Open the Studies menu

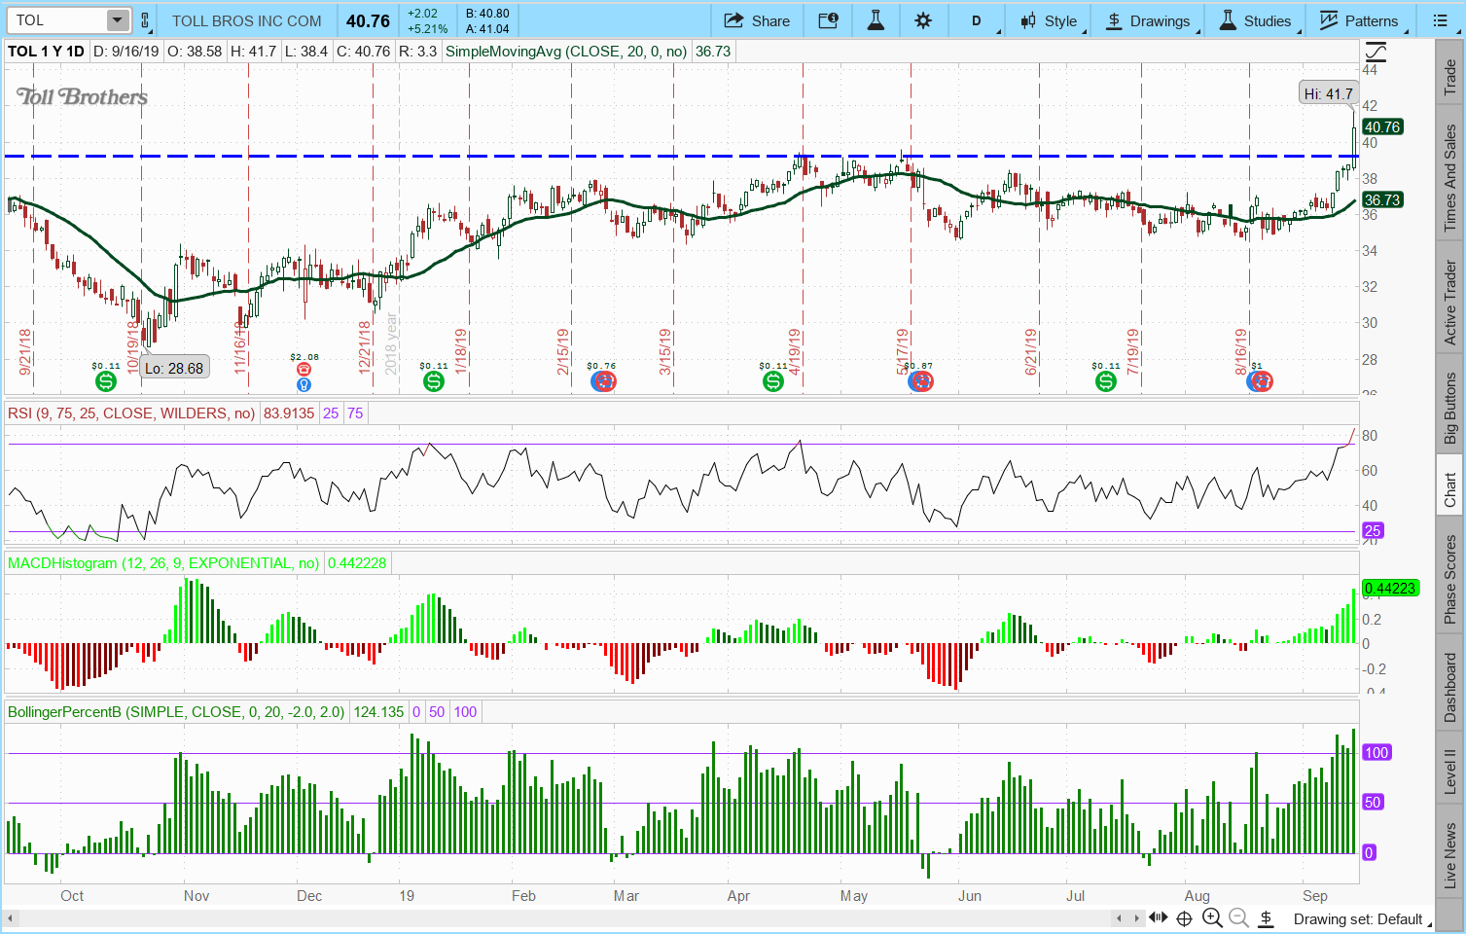click(x=1255, y=20)
